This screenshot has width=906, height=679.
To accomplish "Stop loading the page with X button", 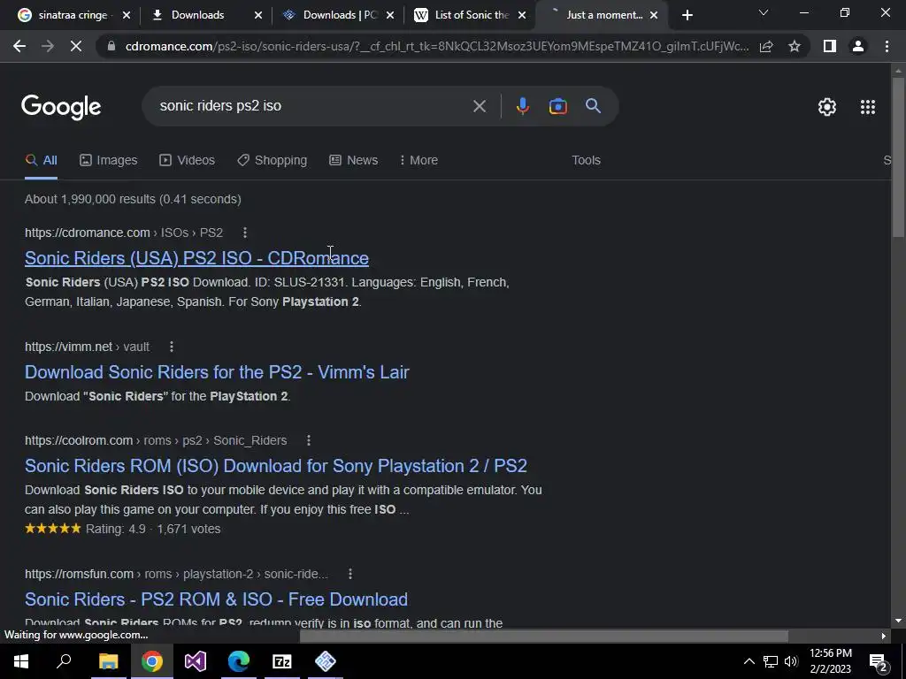I will pyautogui.click(x=76, y=46).
